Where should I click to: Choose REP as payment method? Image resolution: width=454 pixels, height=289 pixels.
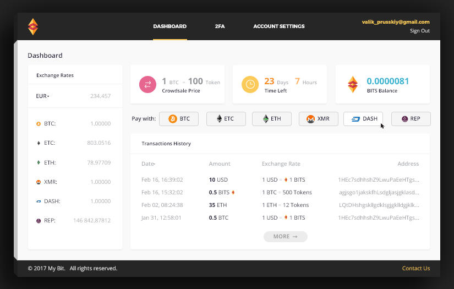[x=411, y=119]
